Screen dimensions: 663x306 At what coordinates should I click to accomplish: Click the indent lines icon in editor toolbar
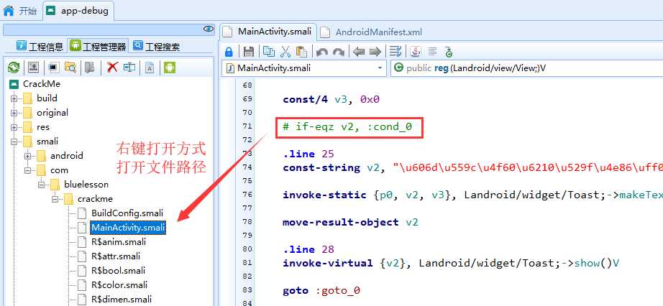(x=395, y=52)
